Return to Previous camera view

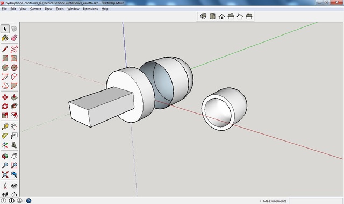pyautogui.click(x=14, y=174)
